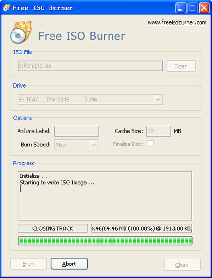The image size is (212, 278).
Task: Close window with the red X button
Action: tap(204, 8)
